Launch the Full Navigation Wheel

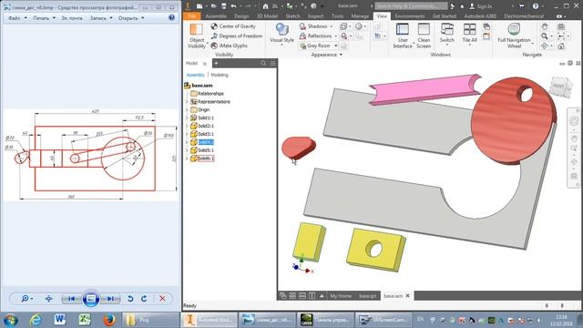click(514, 36)
